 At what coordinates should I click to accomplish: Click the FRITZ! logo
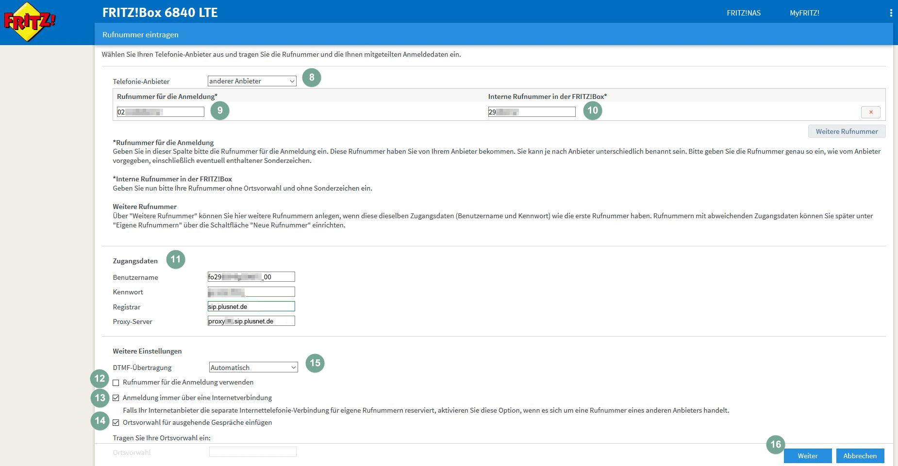click(x=29, y=22)
